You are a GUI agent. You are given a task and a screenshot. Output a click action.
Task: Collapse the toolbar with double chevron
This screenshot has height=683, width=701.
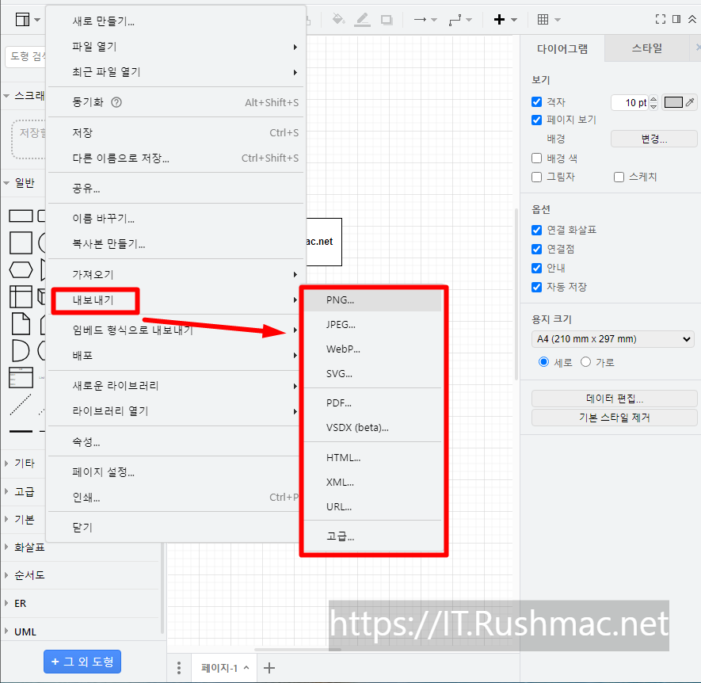pyautogui.click(x=692, y=19)
